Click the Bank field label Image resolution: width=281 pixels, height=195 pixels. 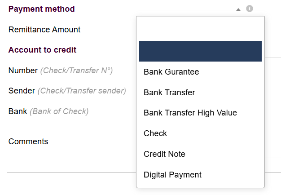(x=18, y=111)
